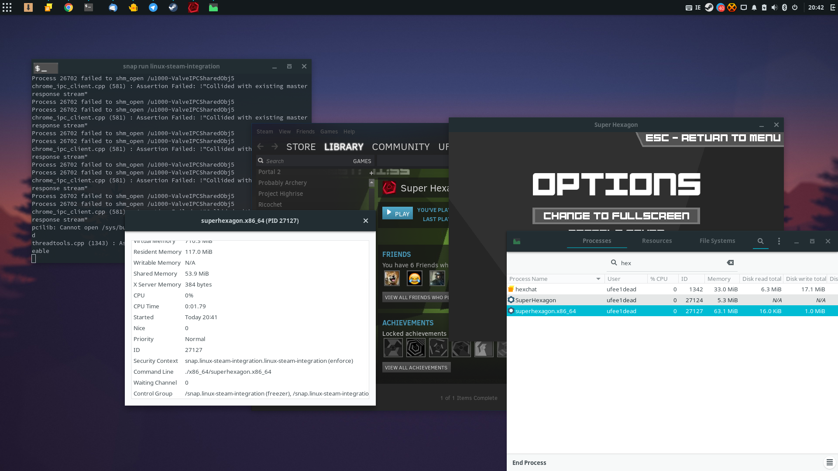Click CHANGE TO FULLSCREEN in Super Hexagon

(x=616, y=215)
